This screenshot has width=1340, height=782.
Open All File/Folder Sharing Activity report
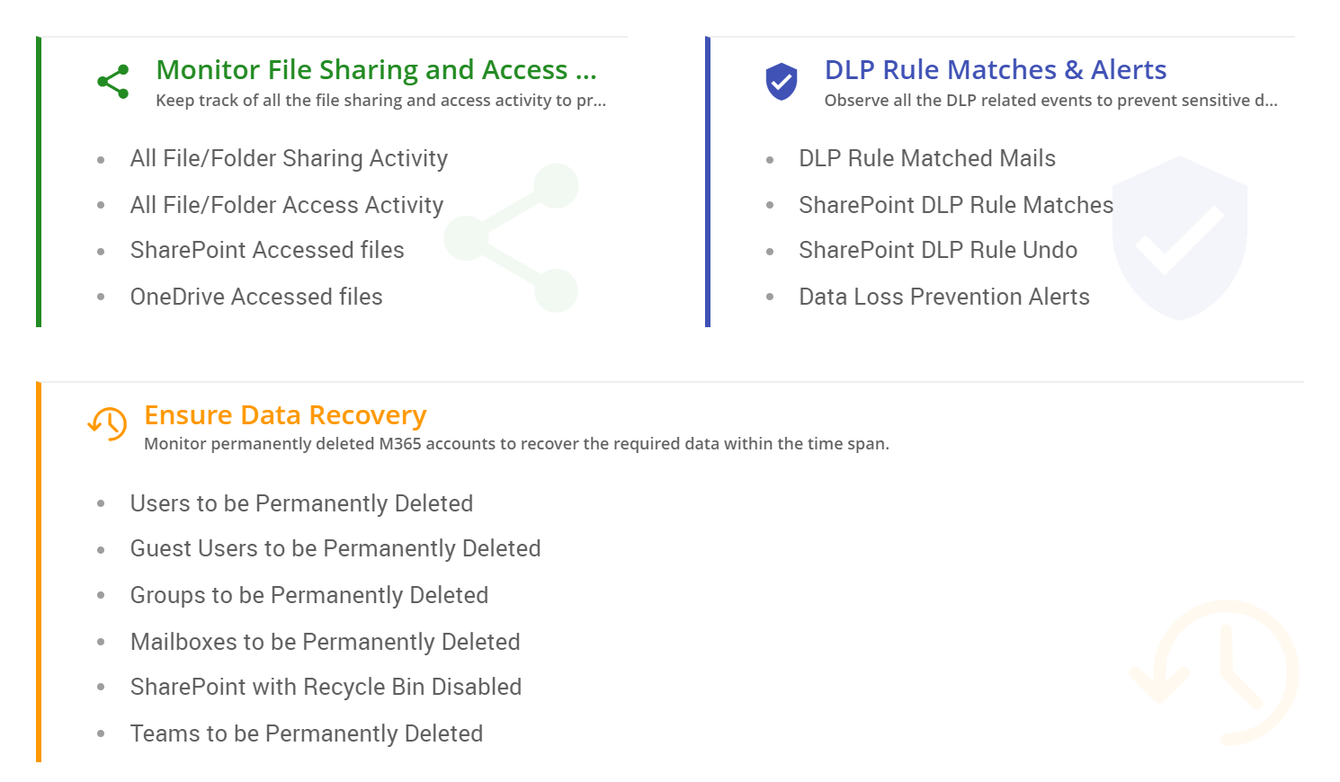click(289, 159)
